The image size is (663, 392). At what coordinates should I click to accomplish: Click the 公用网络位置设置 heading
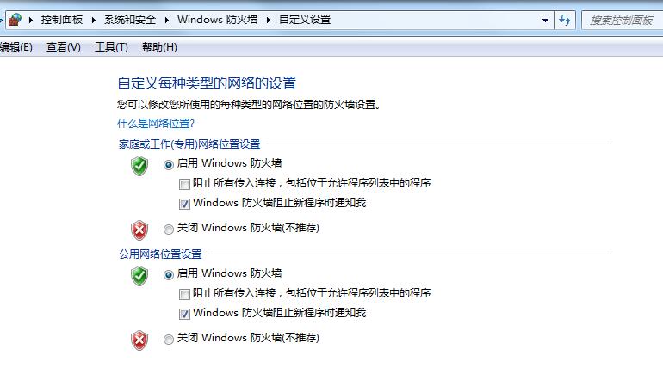click(x=160, y=254)
